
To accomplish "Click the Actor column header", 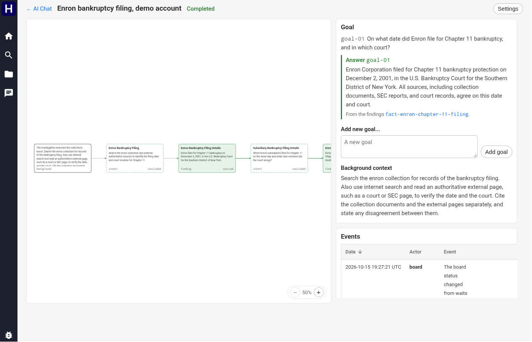I will [415, 252].
